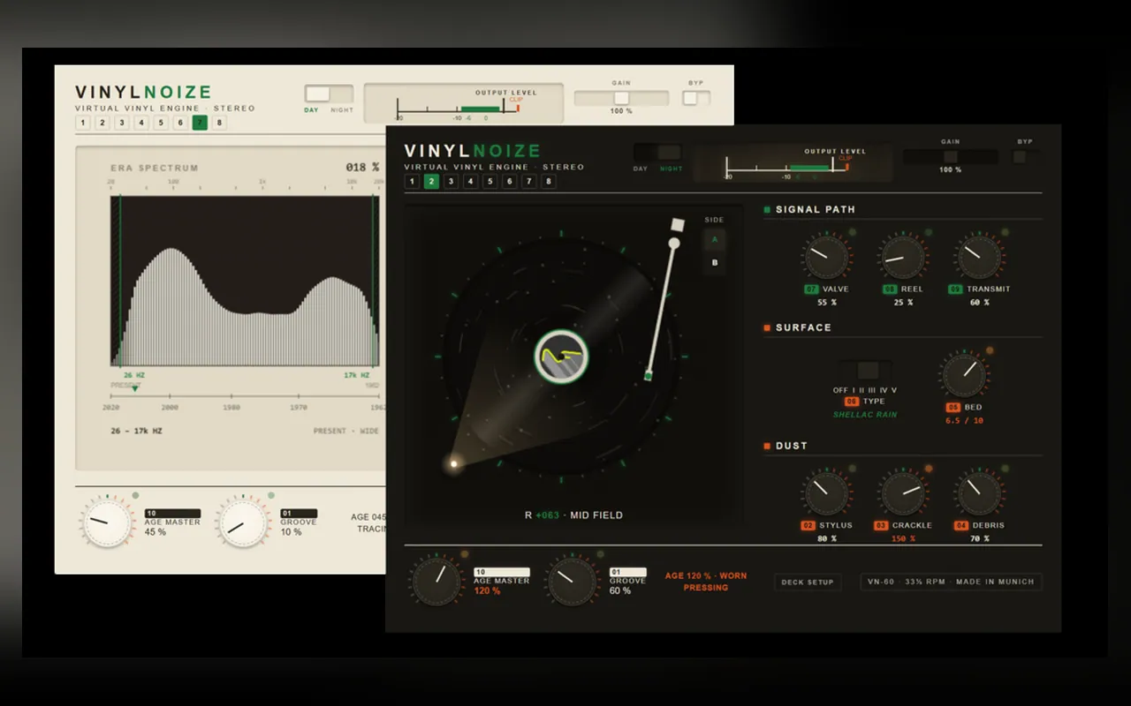Click the "SHELLAC RAIN" type label

865,415
